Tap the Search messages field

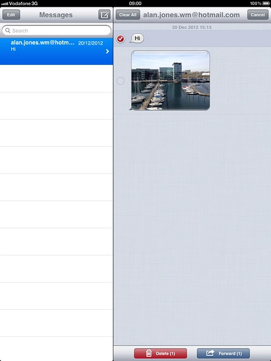(x=56, y=30)
